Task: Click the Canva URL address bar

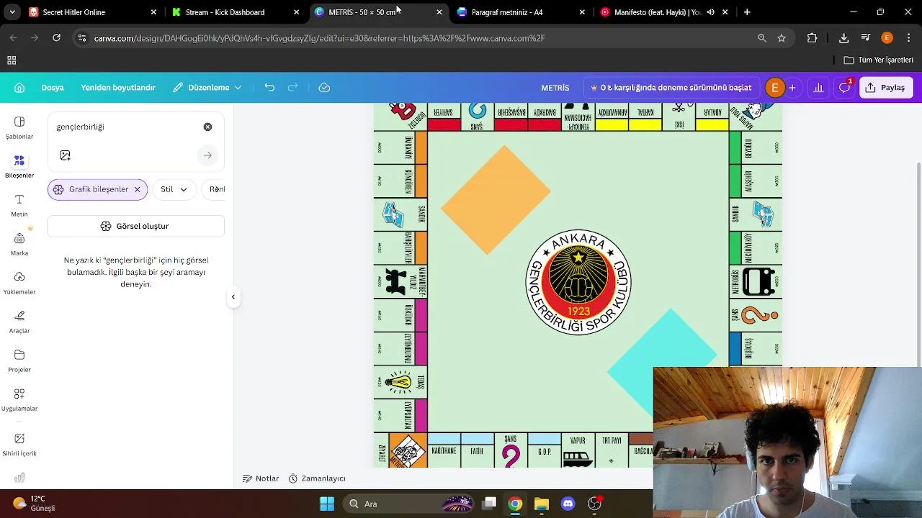Action: click(418, 38)
